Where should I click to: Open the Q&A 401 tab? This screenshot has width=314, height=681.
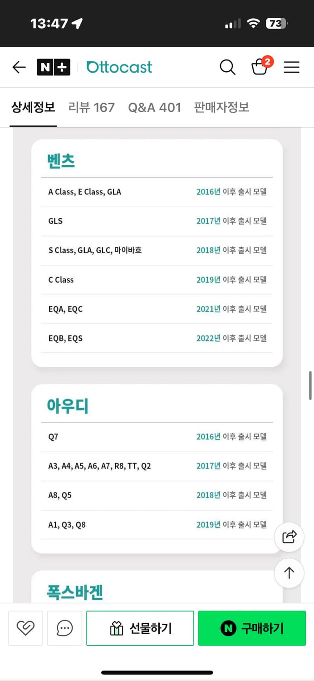(x=154, y=108)
